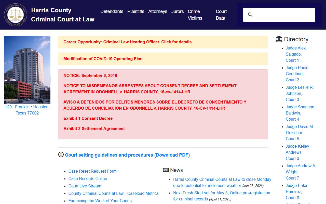Open Judge David M. Fleischer, Court 5
Image resolution: width=326 pixels, height=204 pixels.
(x=300, y=133)
